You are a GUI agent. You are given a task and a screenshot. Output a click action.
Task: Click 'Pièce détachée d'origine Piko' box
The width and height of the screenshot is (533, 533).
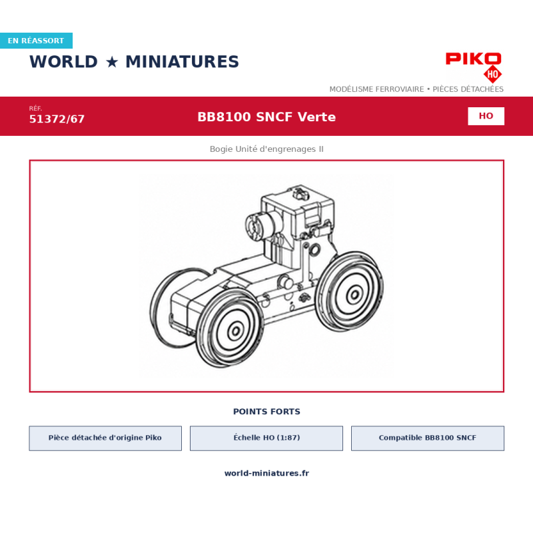coord(105,438)
